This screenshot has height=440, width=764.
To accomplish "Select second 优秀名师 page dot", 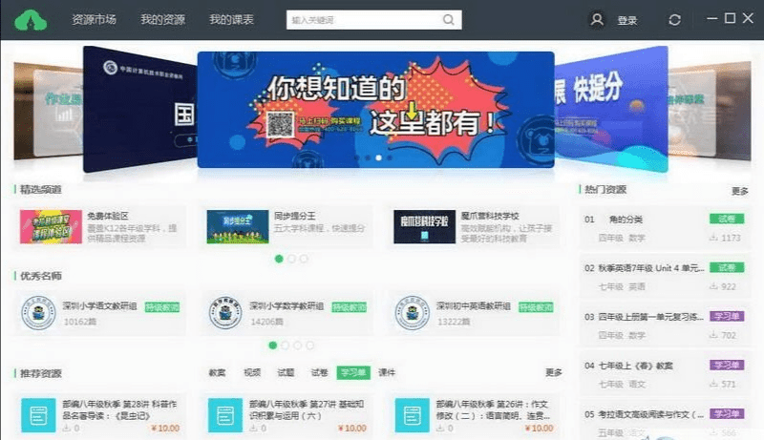I will (x=285, y=346).
